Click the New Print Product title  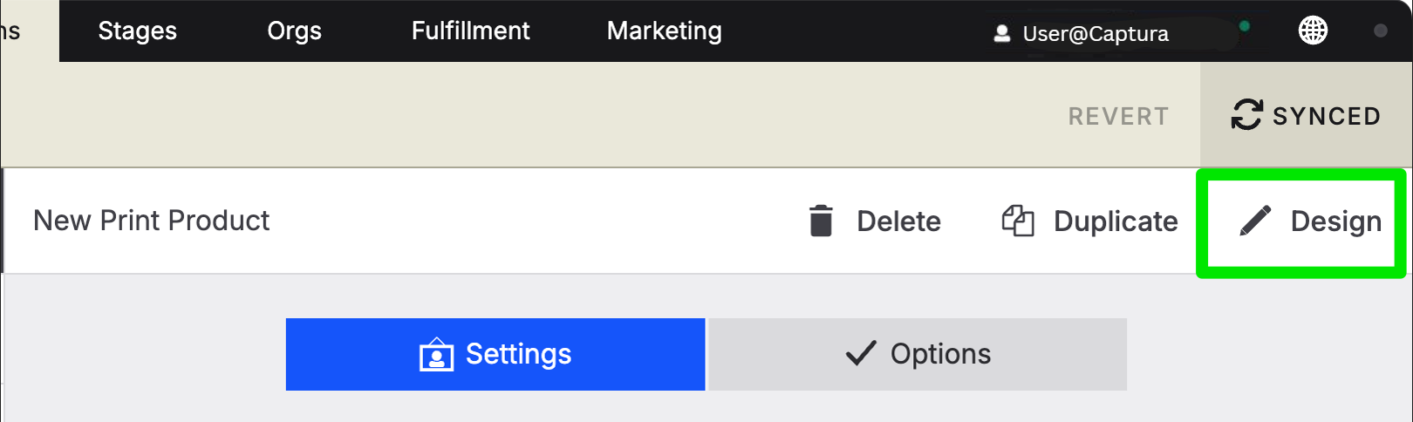click(151, 221)
